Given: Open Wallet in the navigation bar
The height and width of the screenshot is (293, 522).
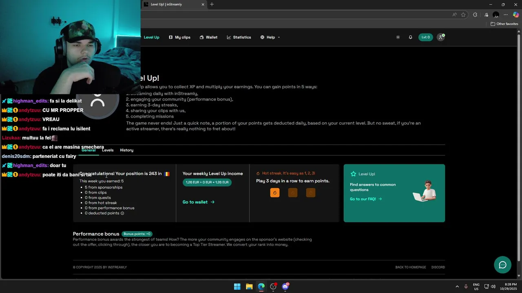Looking at the screenshot, I should [x=208, y=37].
